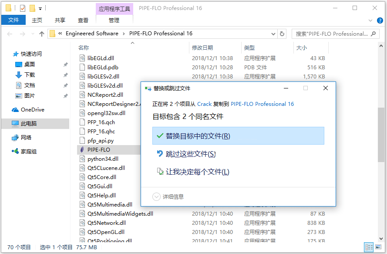Refresh the folder view

[282, 34]
